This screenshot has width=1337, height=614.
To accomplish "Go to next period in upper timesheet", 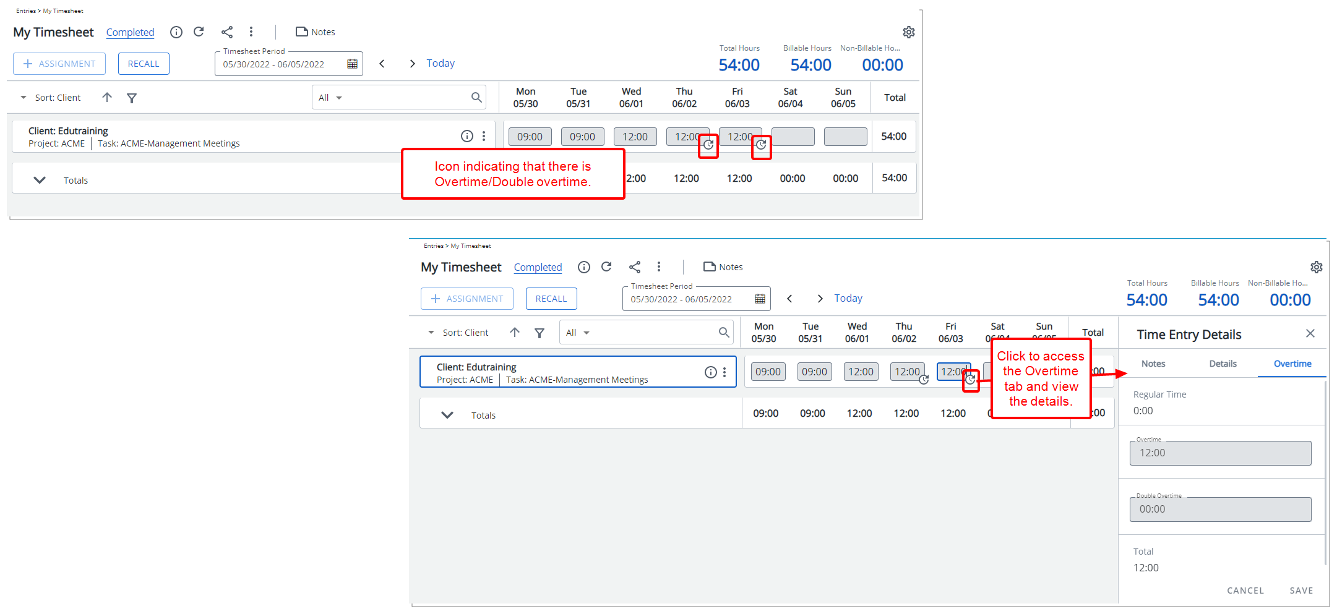I will point(413,64).
